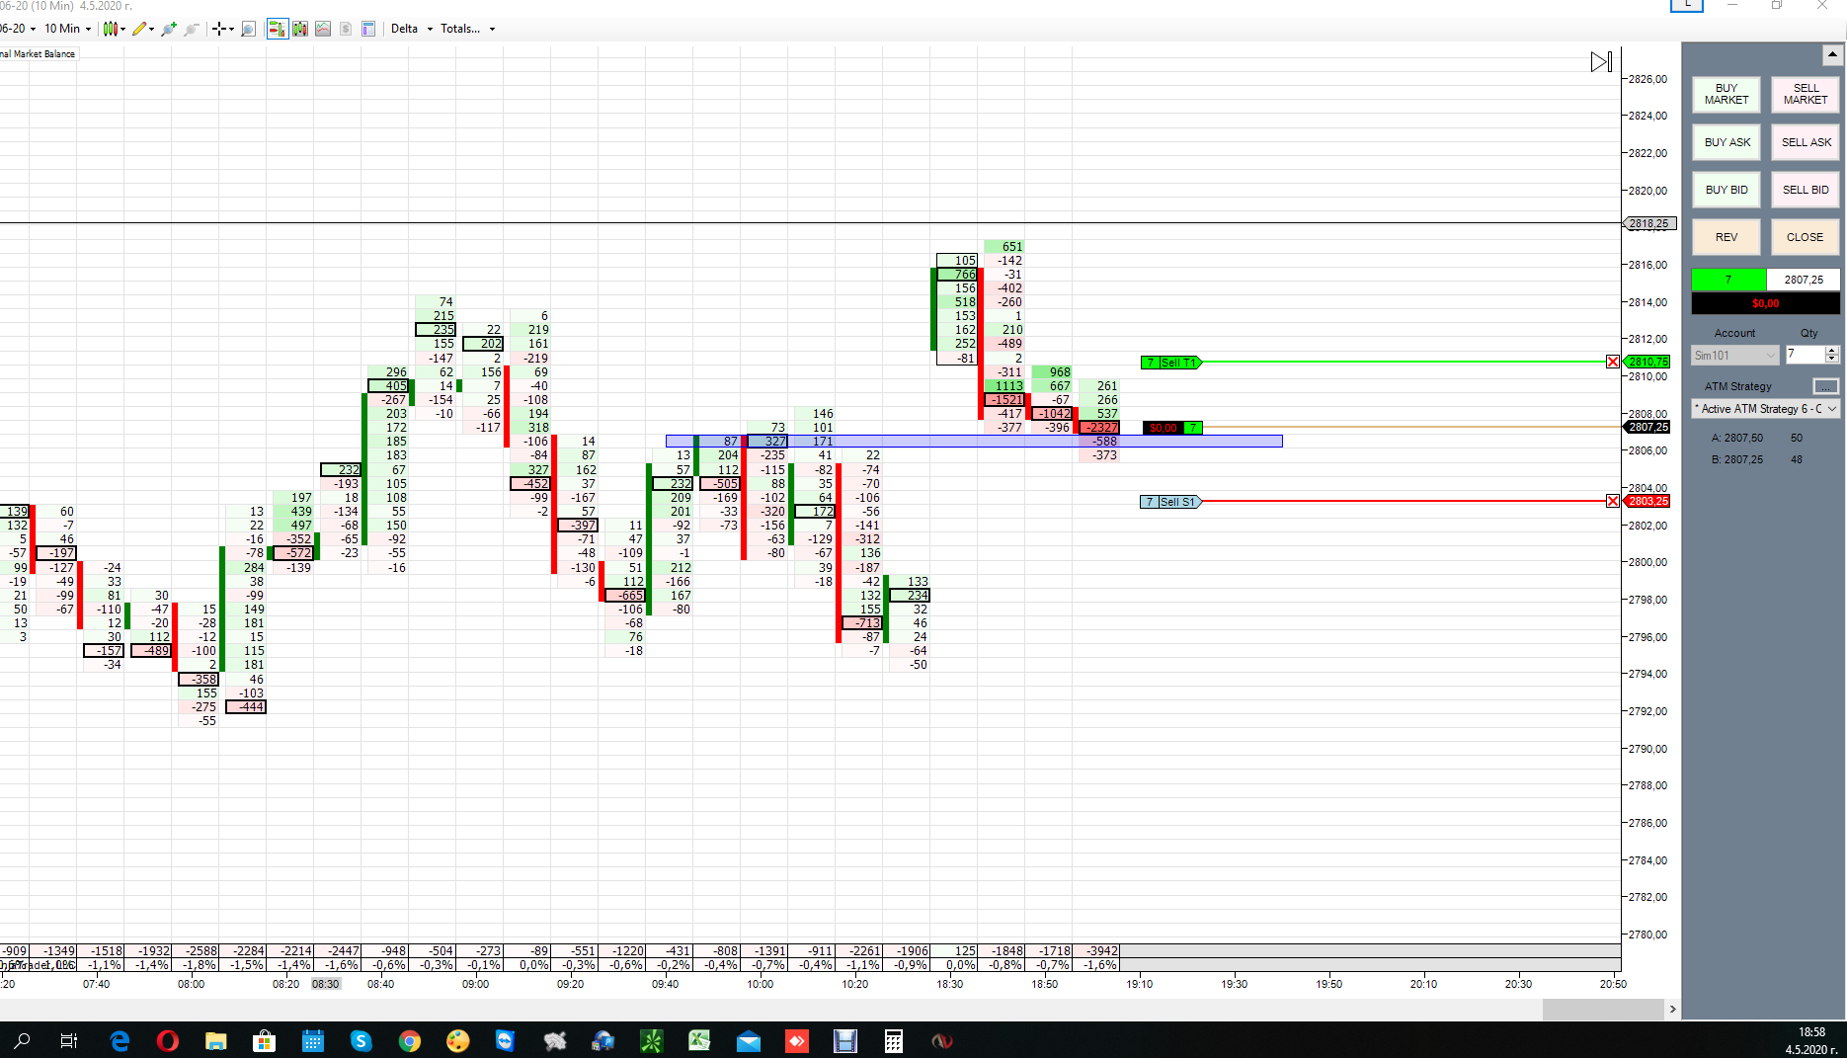Click the SELL ASK button

pyautogui.click(x=1806, y=142)
